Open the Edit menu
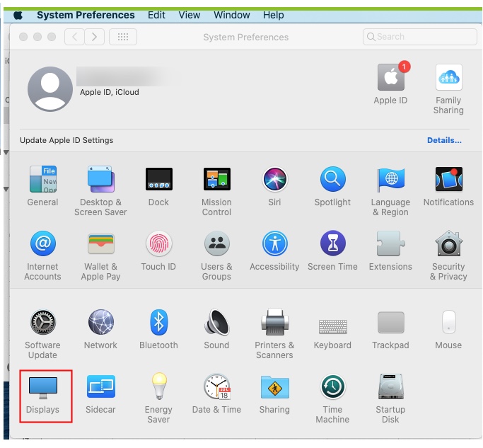Viewport: 483px width, 448px height. tap(156, 15)
